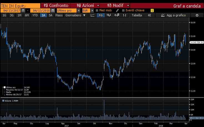Select the hollow candle chart style icon
204x127 pixels.
(117, 15)
